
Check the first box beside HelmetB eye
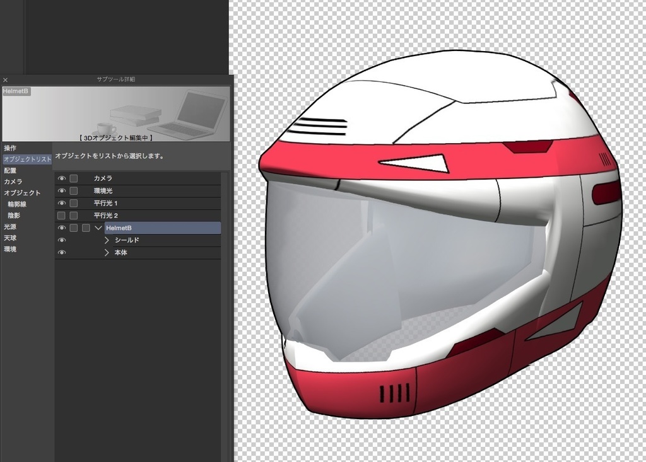pos(73,228)
